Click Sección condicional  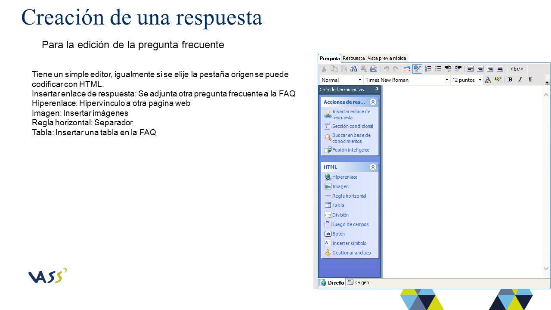point(349,126)
